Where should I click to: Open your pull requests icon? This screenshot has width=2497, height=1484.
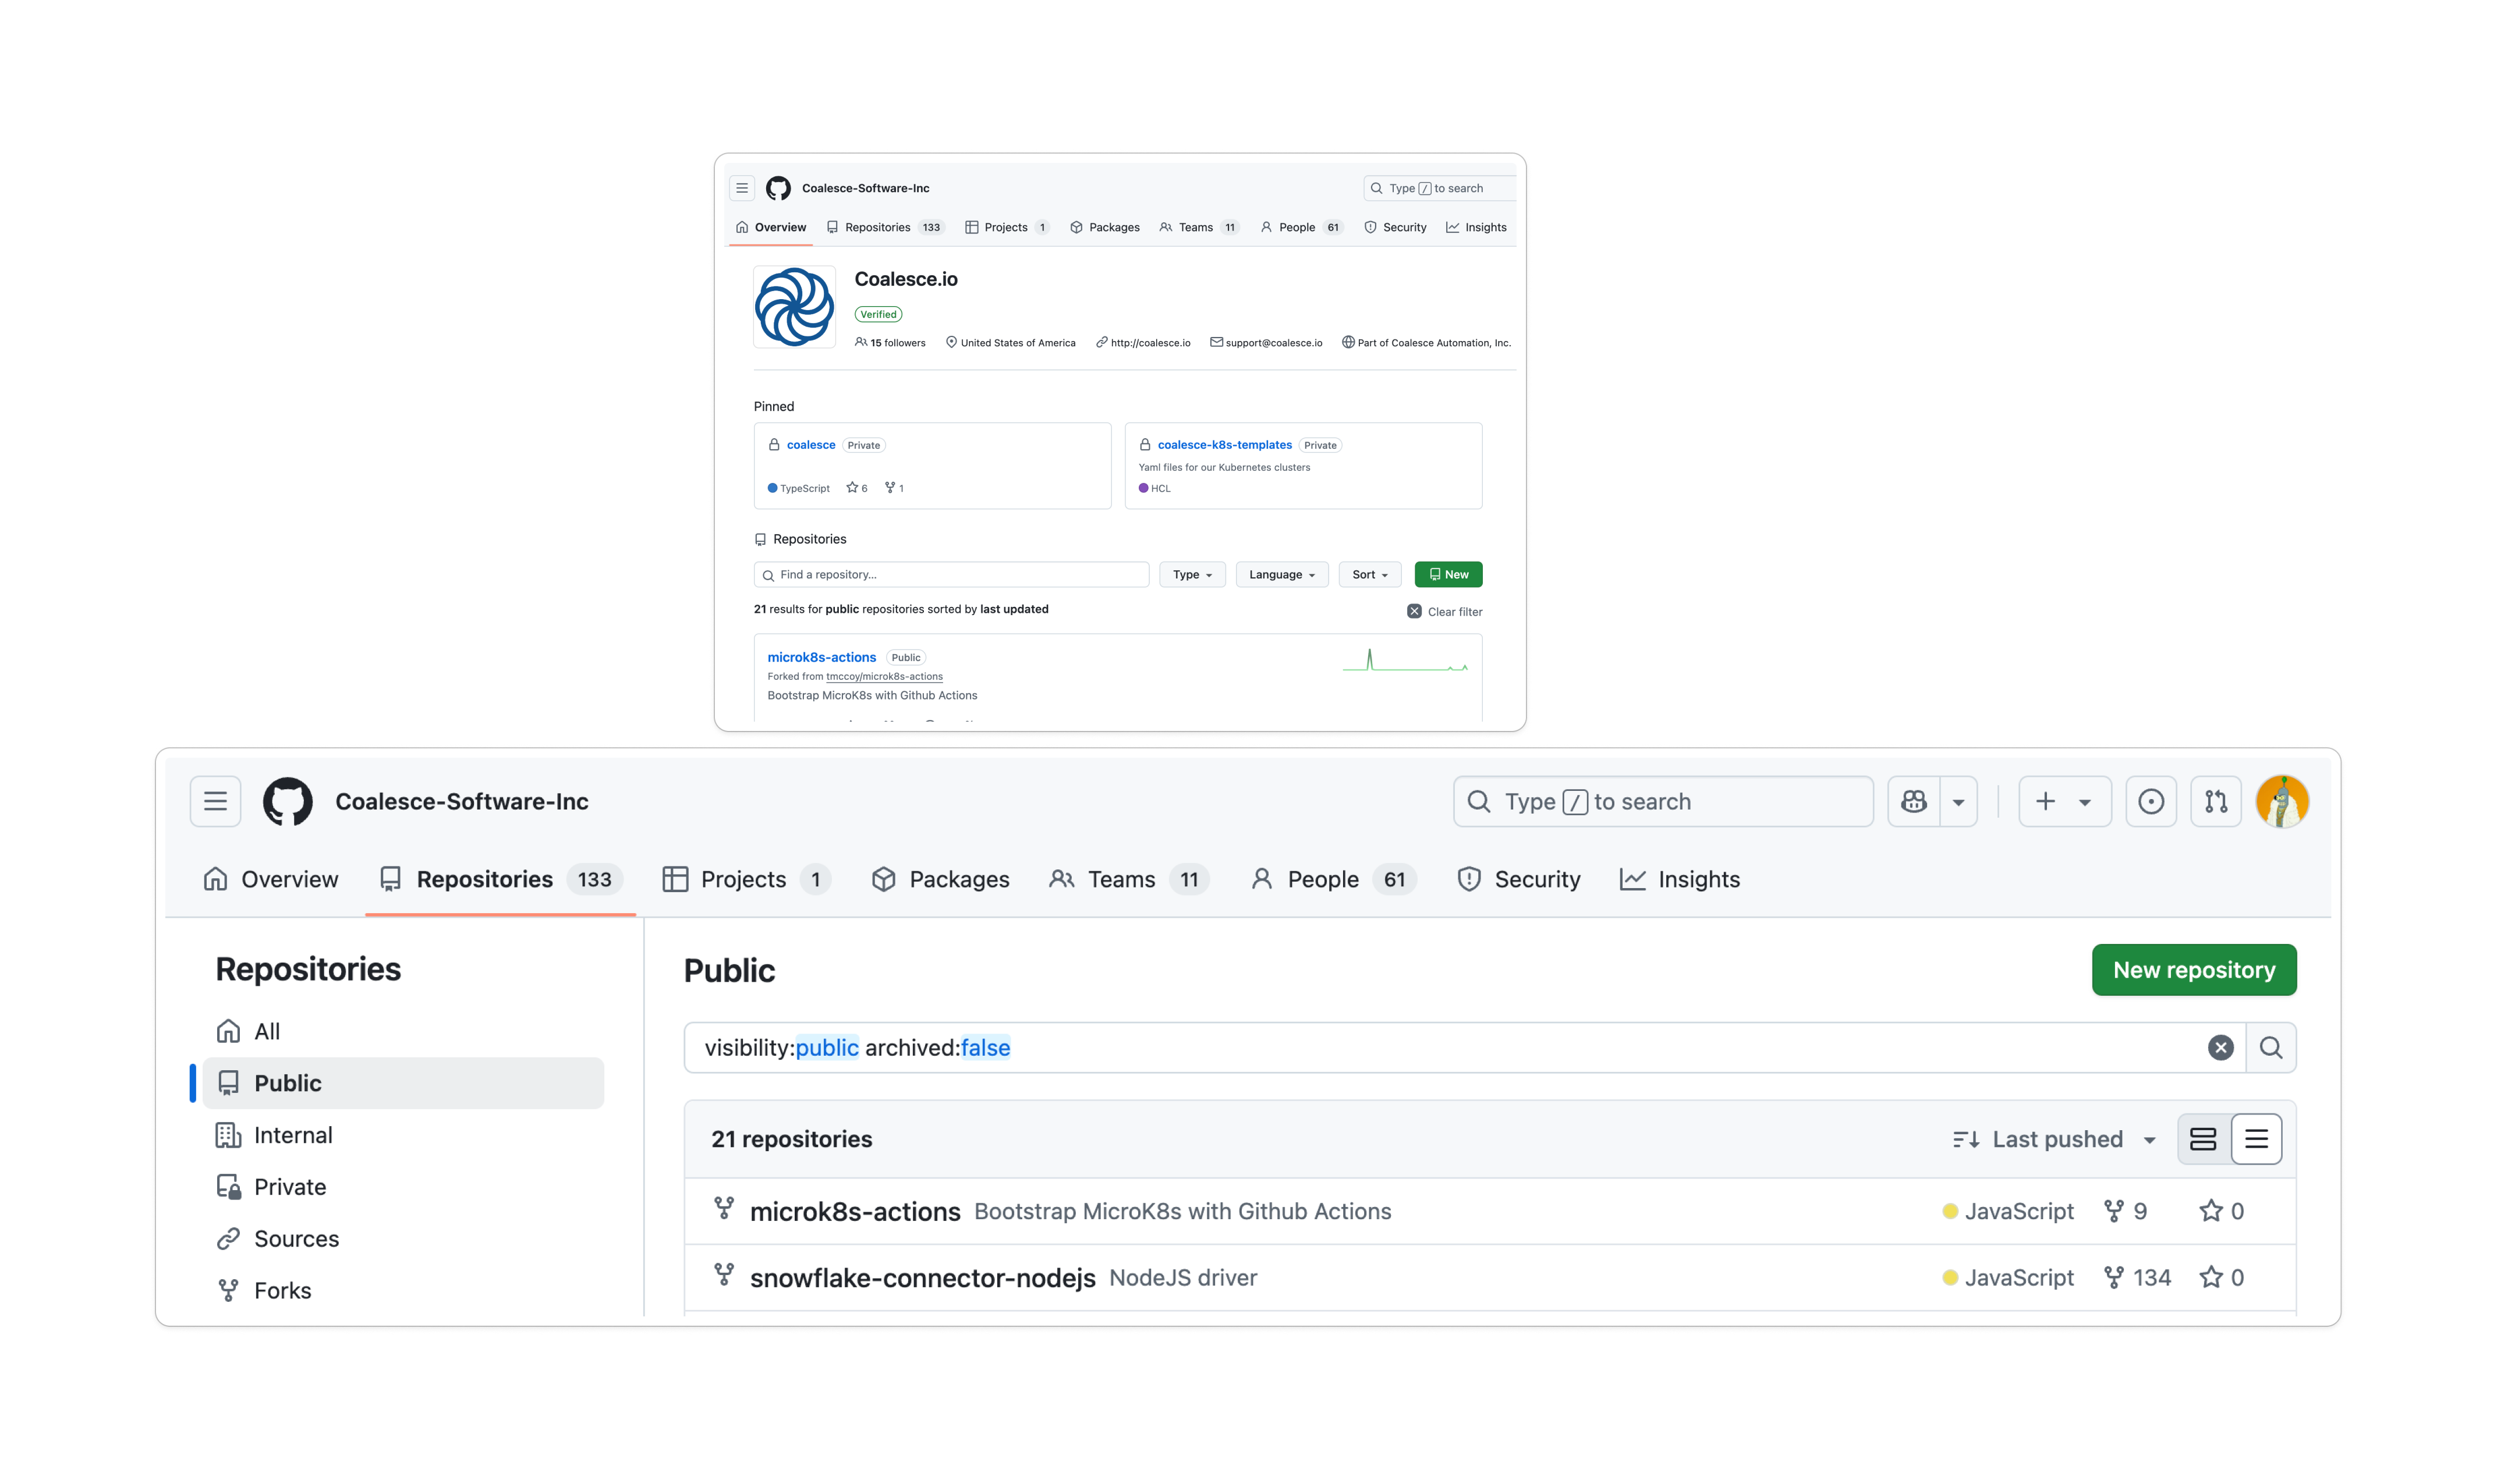(x=2215, y=801)
